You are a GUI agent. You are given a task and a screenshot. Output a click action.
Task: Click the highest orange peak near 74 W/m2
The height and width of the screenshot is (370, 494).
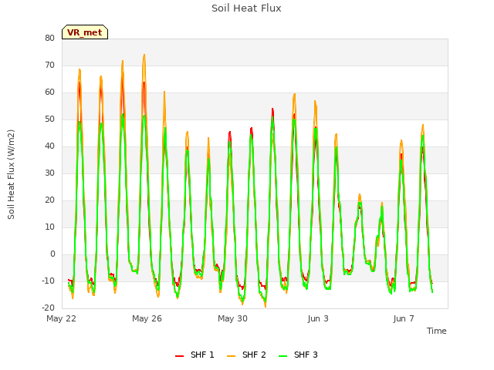pyautogui.click(x=144, y=55)
